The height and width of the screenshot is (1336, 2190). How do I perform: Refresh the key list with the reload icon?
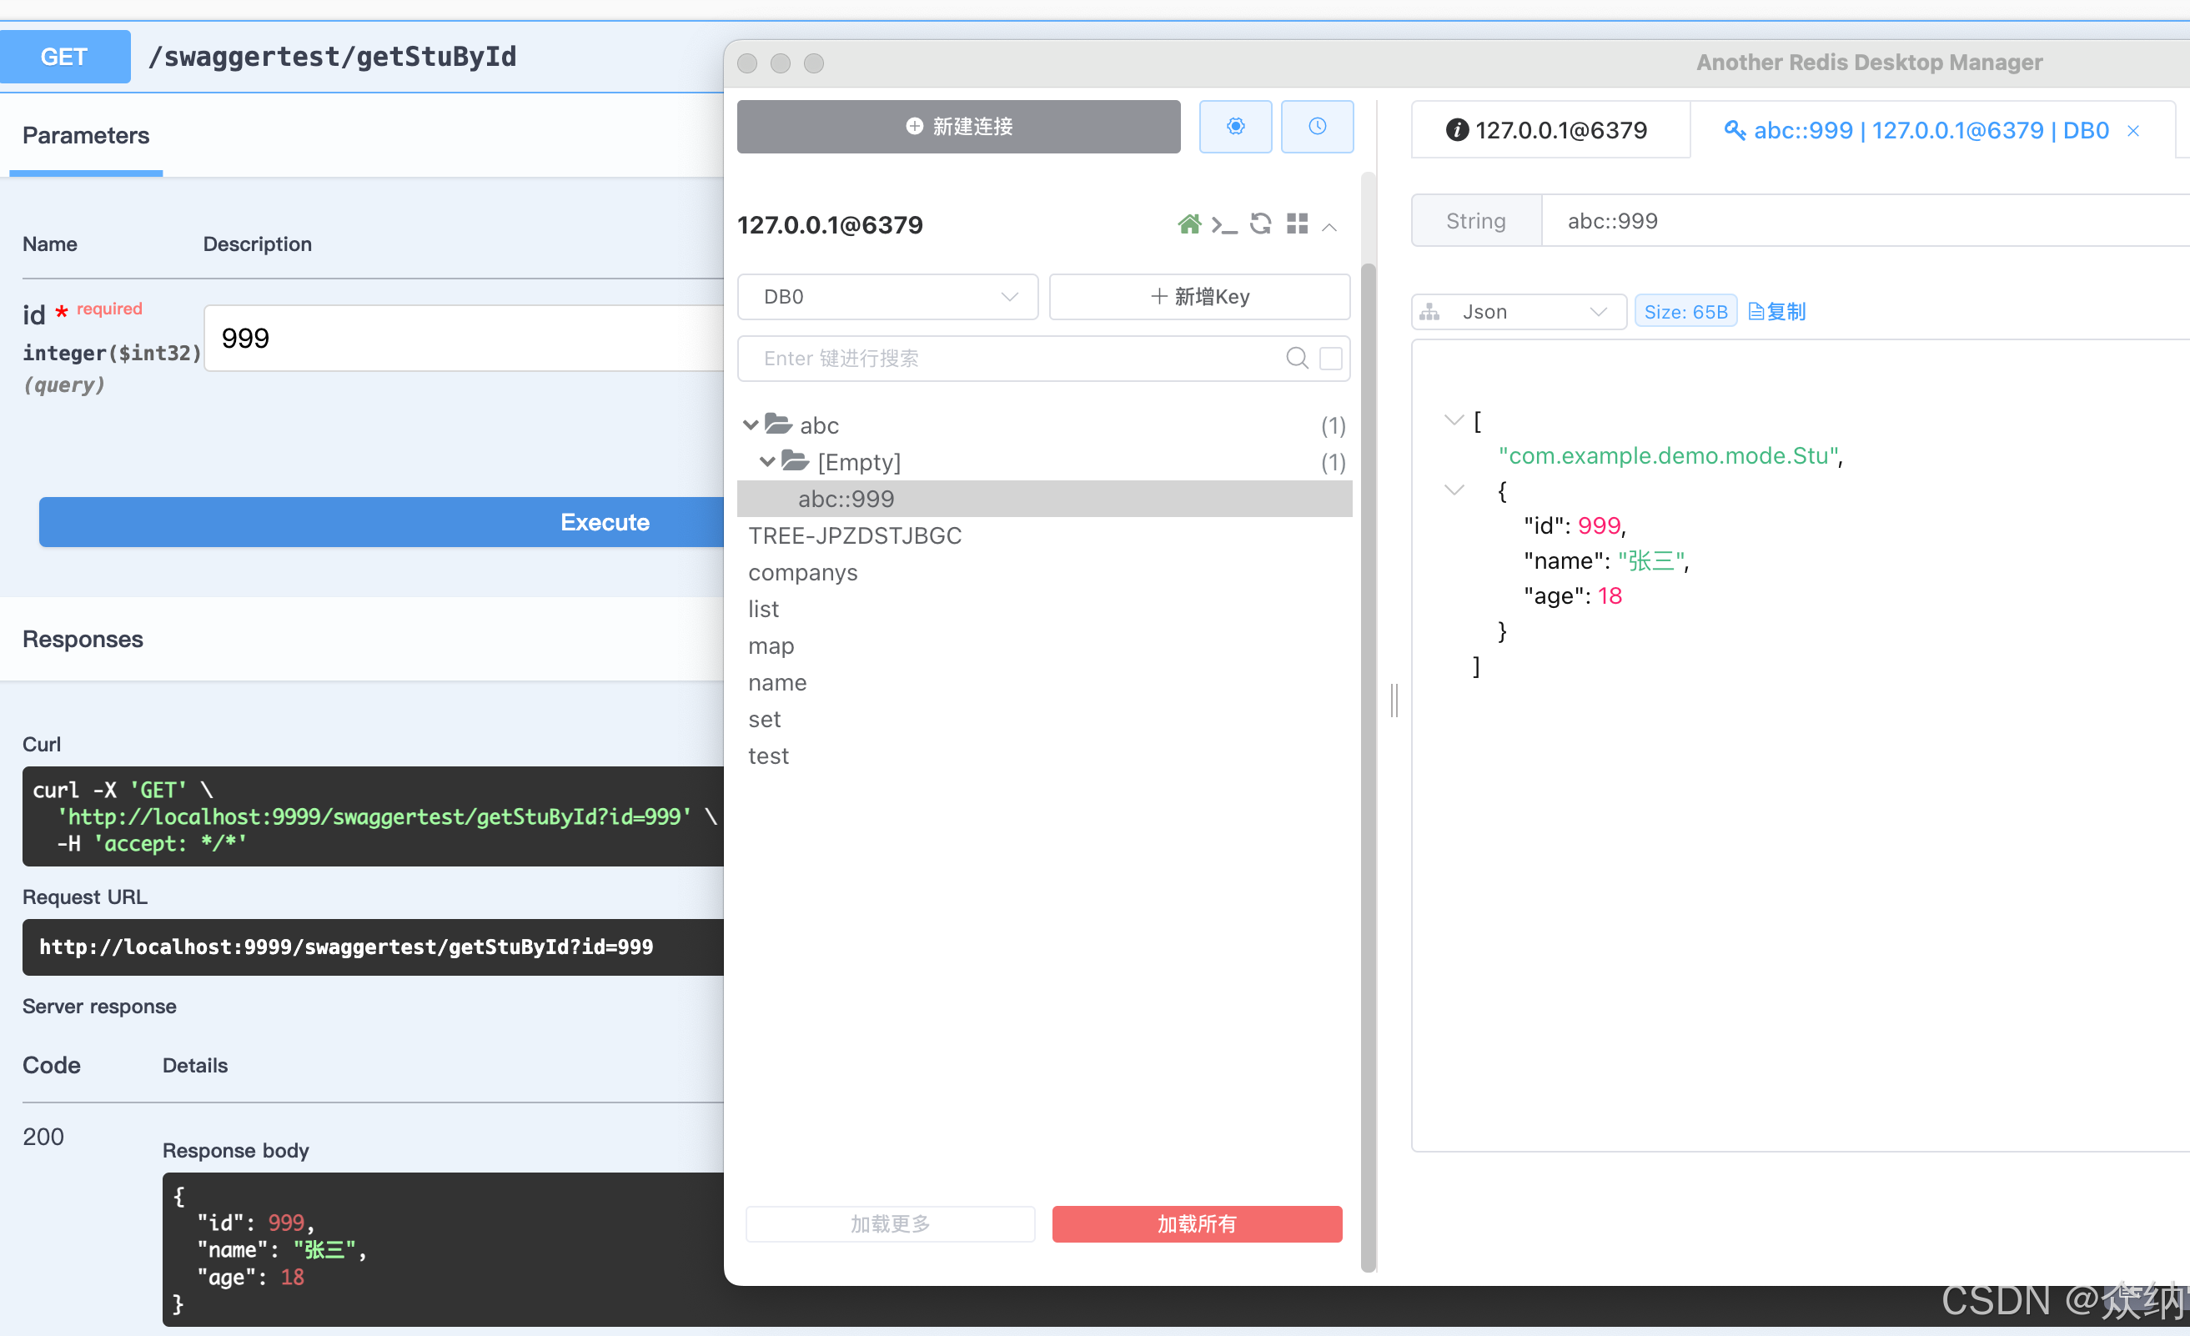[x=1260, y=224]
